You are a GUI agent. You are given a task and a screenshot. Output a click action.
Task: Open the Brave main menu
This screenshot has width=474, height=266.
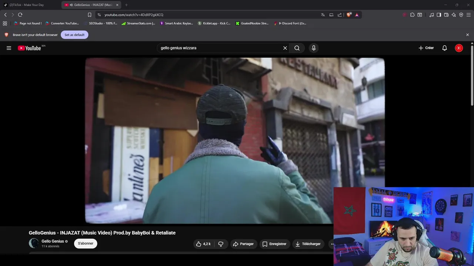coord(469,15)
